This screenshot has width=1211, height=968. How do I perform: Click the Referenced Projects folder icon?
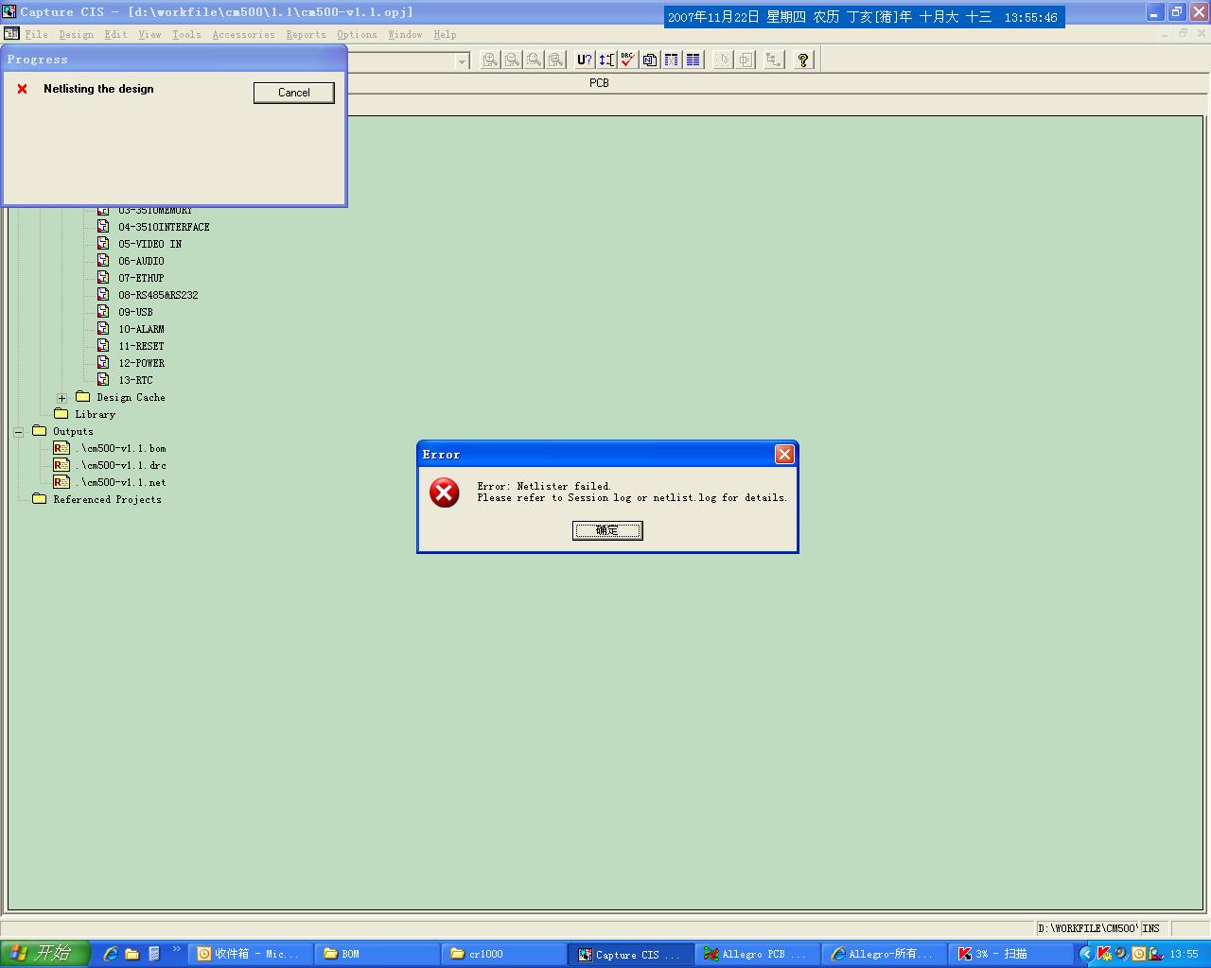coord(39,499)
